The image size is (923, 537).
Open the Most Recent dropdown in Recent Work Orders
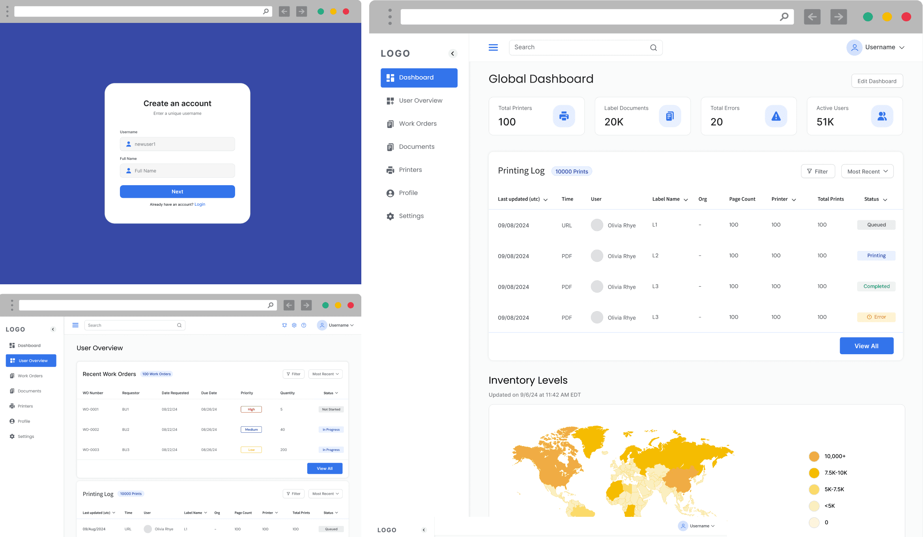click(325, 374)
